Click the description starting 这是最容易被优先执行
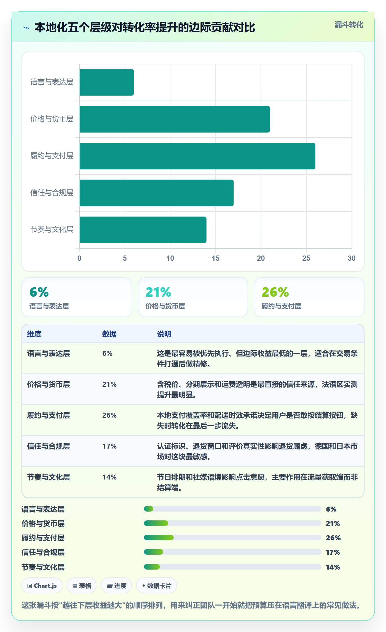This screenshot has width=386, height=632. pos(257,359)
